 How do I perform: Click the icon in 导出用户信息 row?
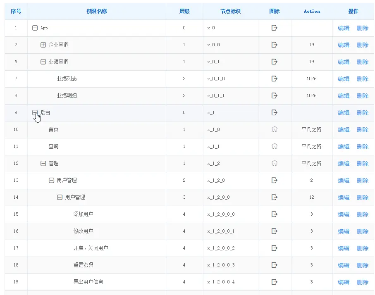click(x=274, y=282)
